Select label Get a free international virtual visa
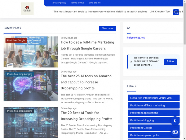The width and height of the screenshot is (186, 140). click(x=153, y=98)
